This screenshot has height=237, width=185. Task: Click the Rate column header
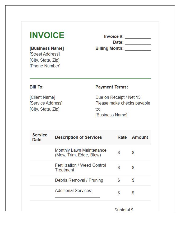(122, 137)
